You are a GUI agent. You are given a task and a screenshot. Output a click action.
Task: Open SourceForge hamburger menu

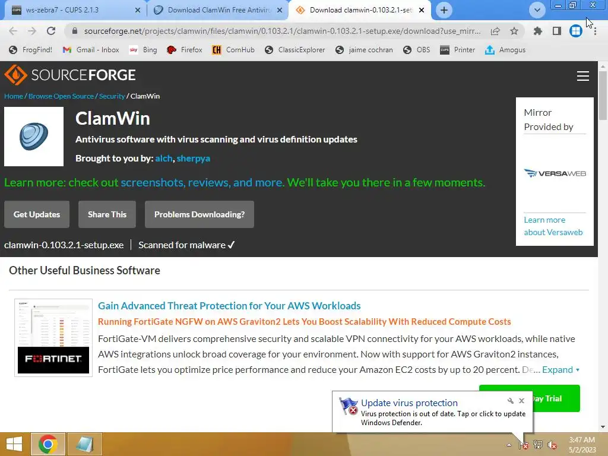click(x=583, y=76)
